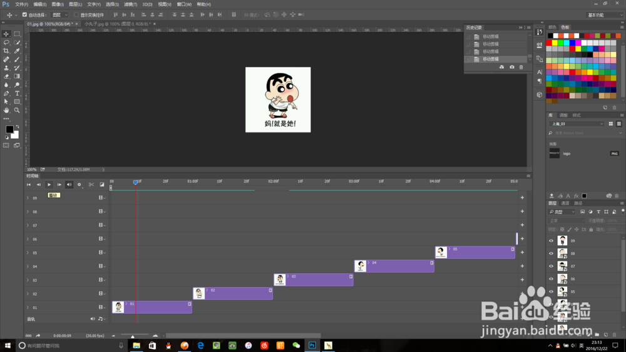This screenshot has height=352, width=626.
Task: Add media to track 05
Action: [522, 252]
